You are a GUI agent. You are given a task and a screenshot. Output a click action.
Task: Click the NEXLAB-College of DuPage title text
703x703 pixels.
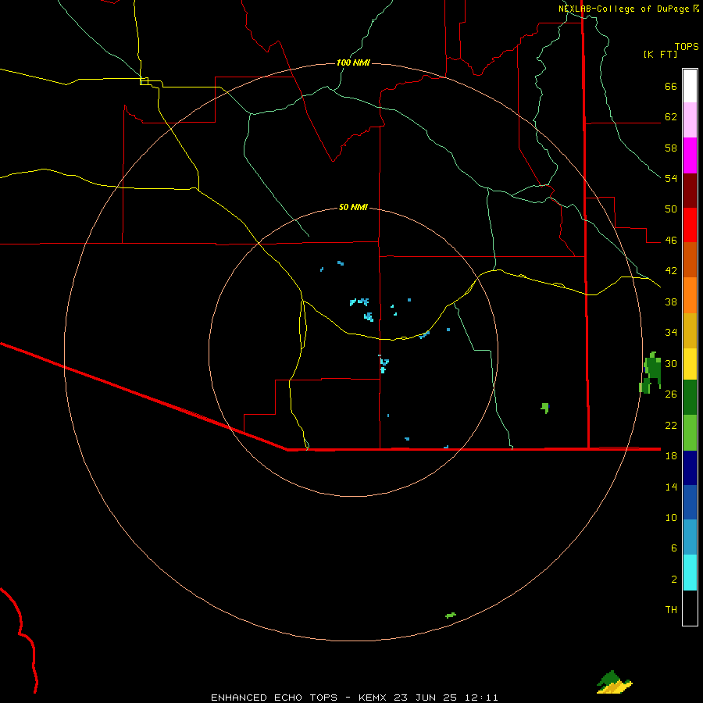pyautogui.click(x=624, y=9)
